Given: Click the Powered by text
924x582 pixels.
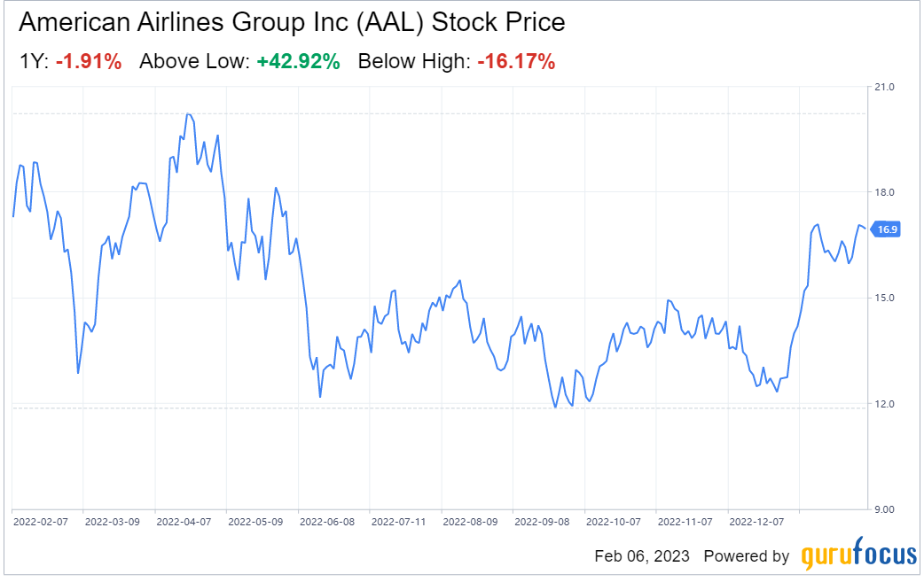Looking at the screenshot, I should coord(746,556).
